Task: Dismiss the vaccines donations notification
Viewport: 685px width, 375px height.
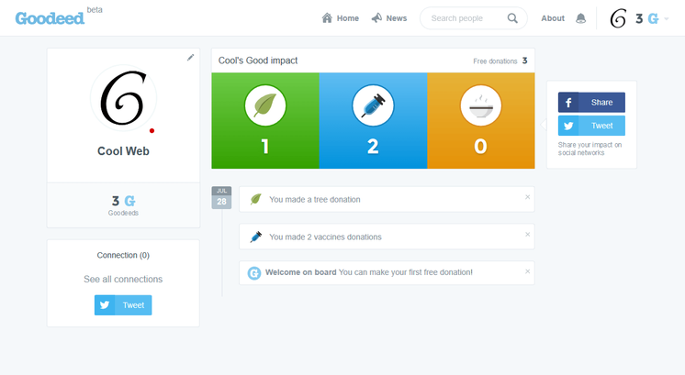Action: pos(527,234)
